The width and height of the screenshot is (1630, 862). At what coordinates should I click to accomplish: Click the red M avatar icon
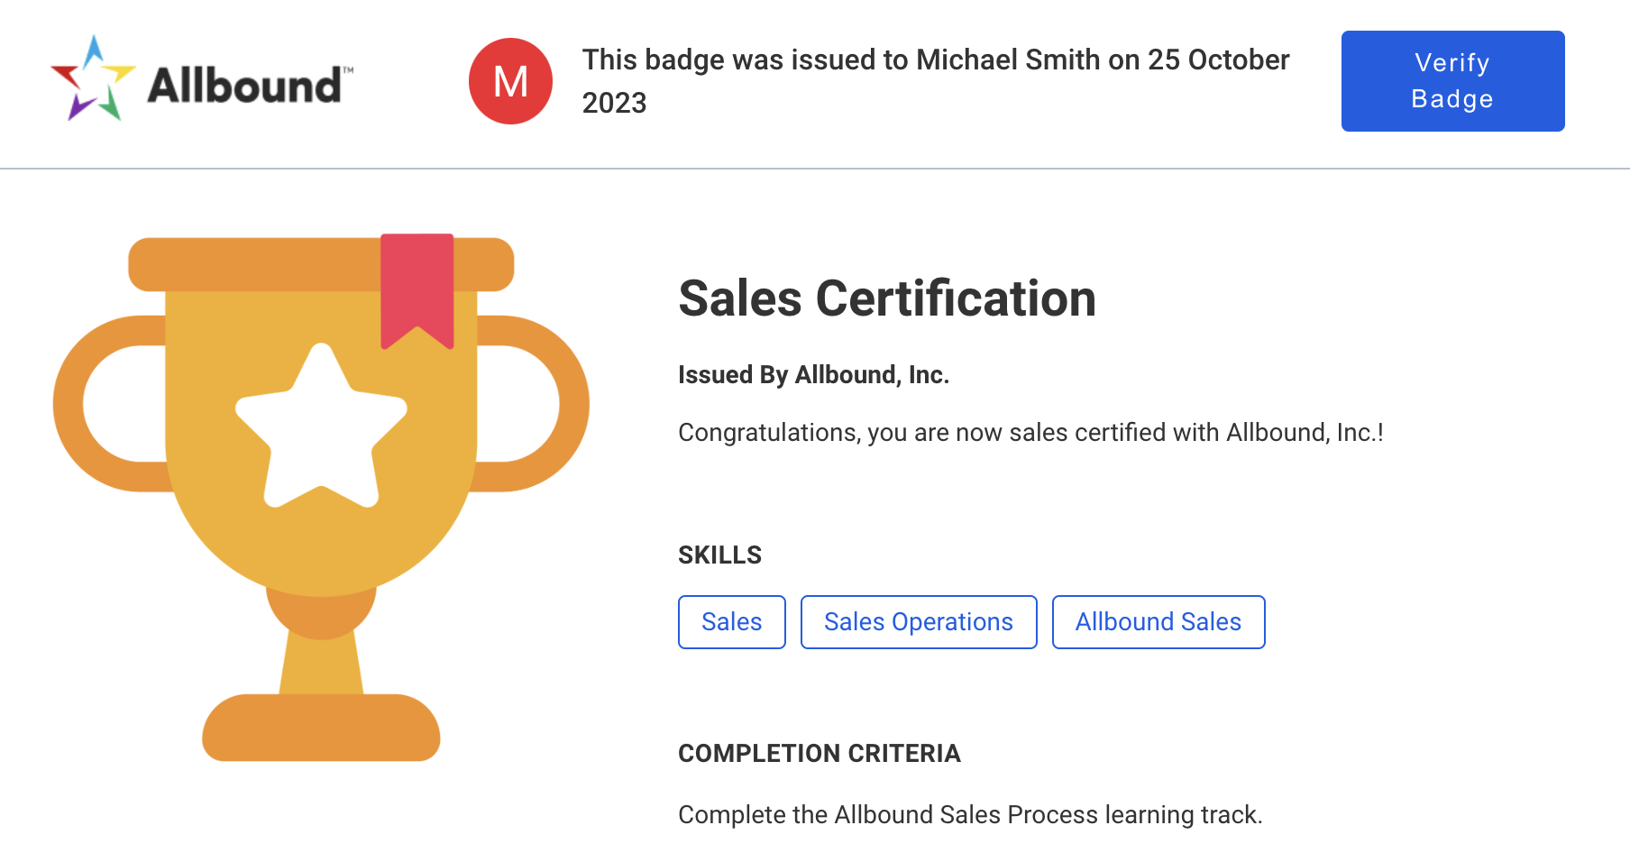coord(510,81)
